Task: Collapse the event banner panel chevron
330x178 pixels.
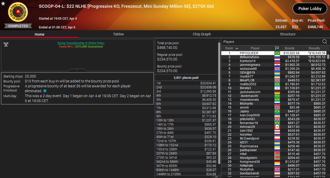Action: pos(77,70)
